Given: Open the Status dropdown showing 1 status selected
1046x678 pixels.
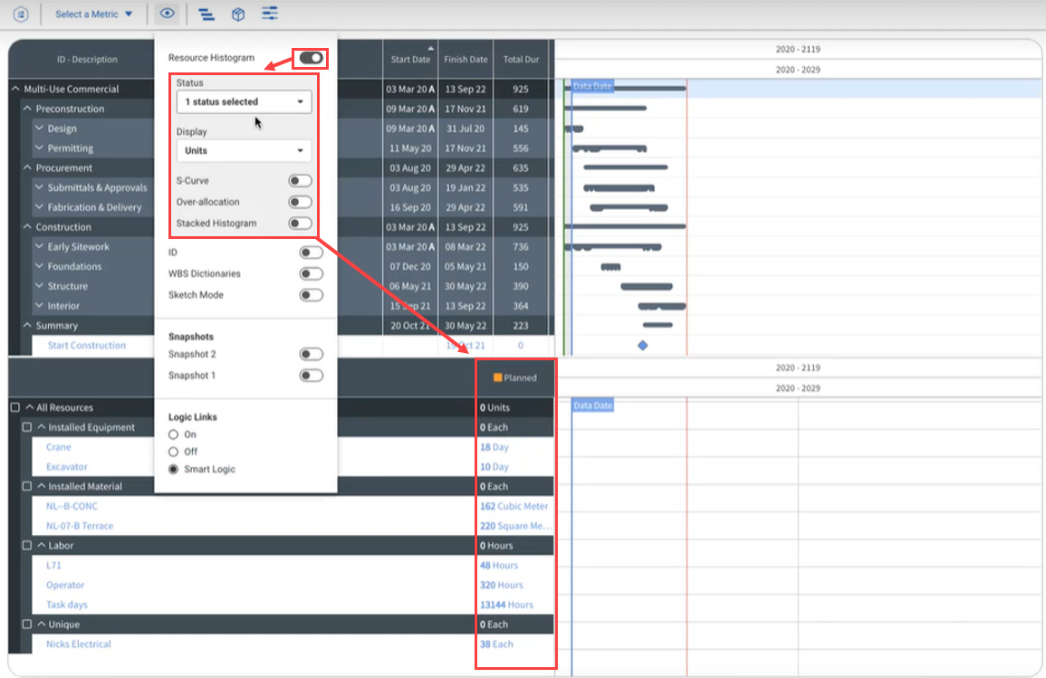Looking at the screenshot, I should (x=243, y=101).
